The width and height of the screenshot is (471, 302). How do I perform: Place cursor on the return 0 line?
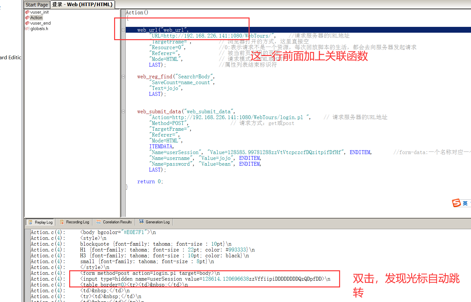coord(150,182)
